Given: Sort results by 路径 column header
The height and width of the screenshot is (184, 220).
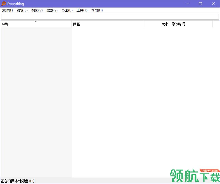Looking at the screenshot, I should [107, 24].
